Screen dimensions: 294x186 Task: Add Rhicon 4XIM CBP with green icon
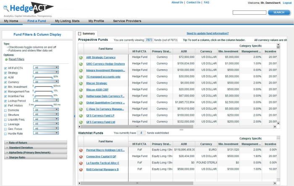pos(81,90)
